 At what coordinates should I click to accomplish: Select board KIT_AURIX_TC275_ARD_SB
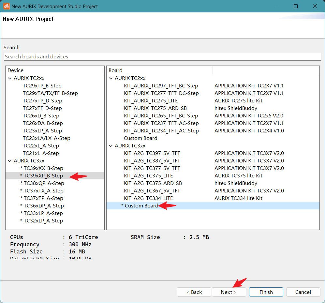155,108
